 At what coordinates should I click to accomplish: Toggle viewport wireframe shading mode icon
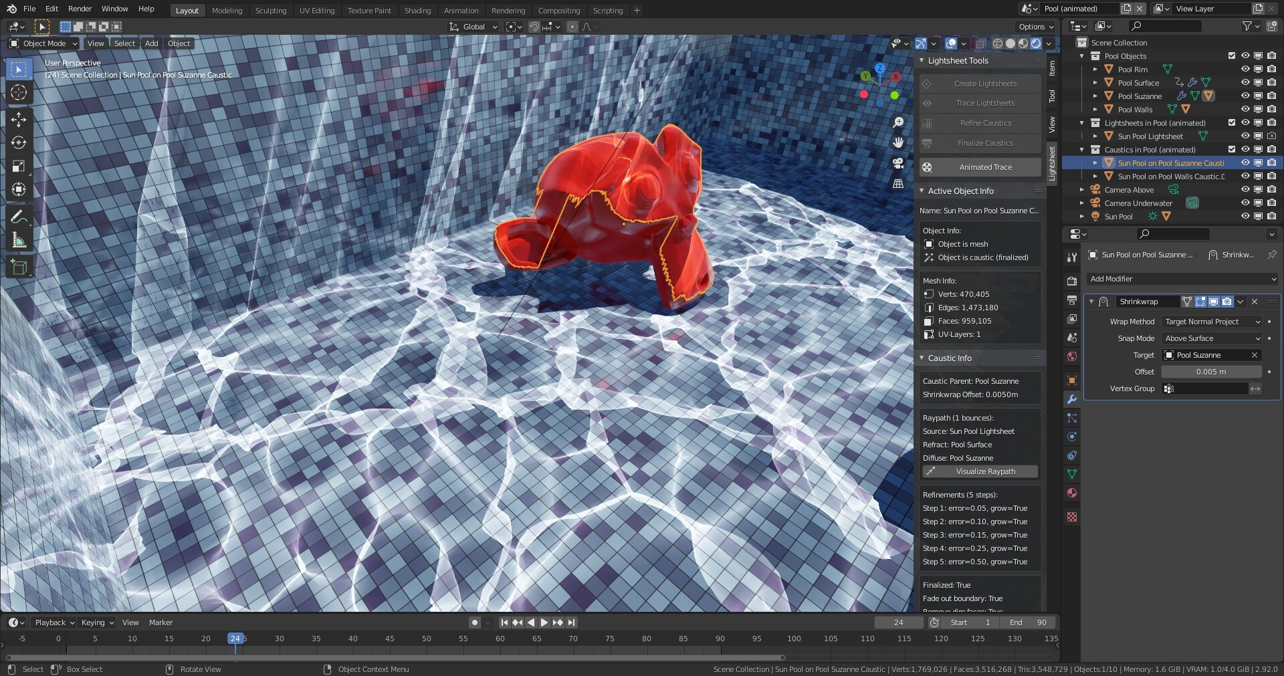pos(997,43)
